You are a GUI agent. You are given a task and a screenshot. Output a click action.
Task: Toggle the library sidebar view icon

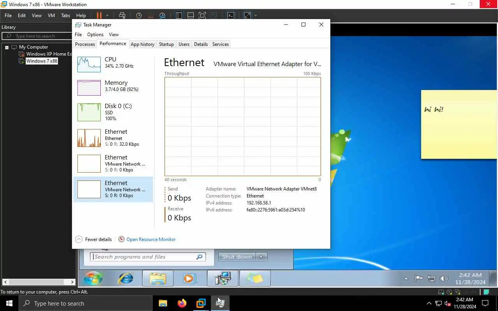click(179, 16)
